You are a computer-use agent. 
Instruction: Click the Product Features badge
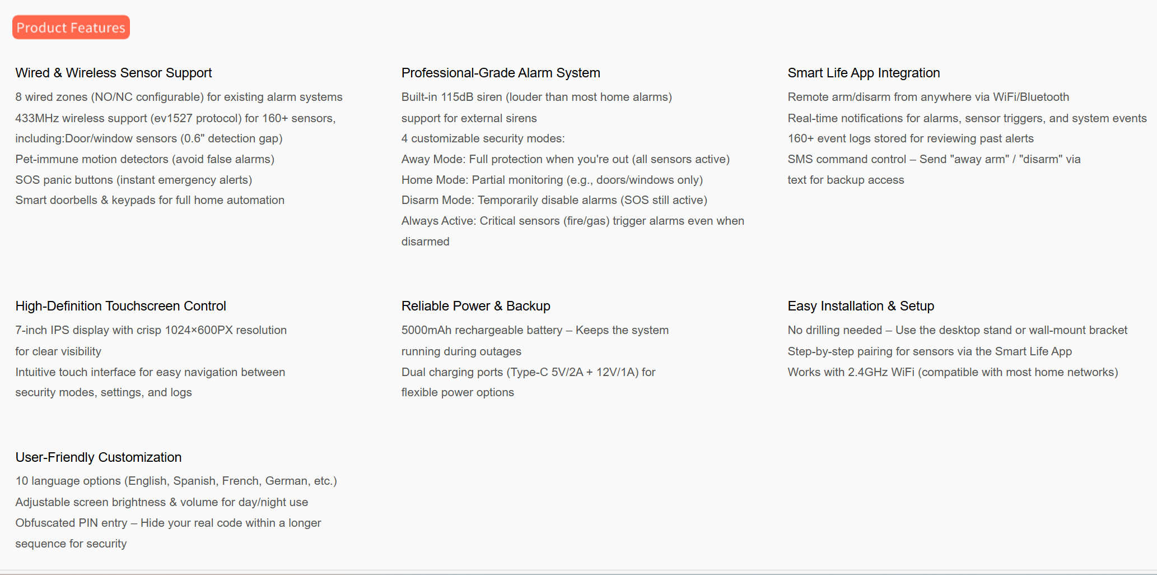point(71,27)
